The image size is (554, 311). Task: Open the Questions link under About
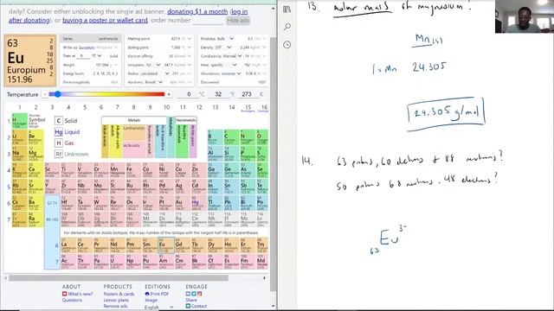click(72, 300)
